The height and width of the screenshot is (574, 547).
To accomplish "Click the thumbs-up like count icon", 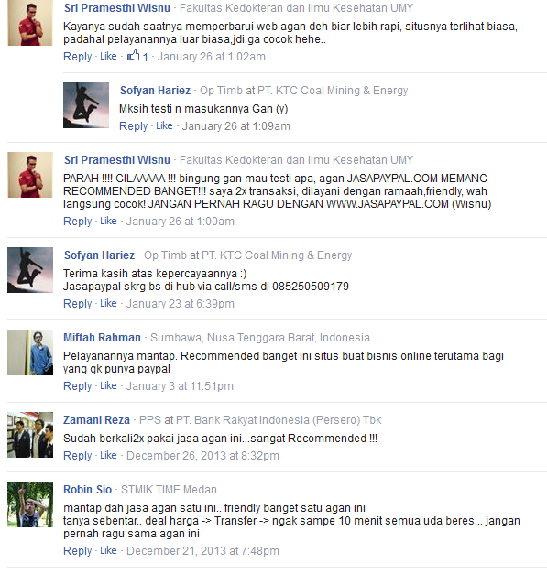I will pos(134,56).
